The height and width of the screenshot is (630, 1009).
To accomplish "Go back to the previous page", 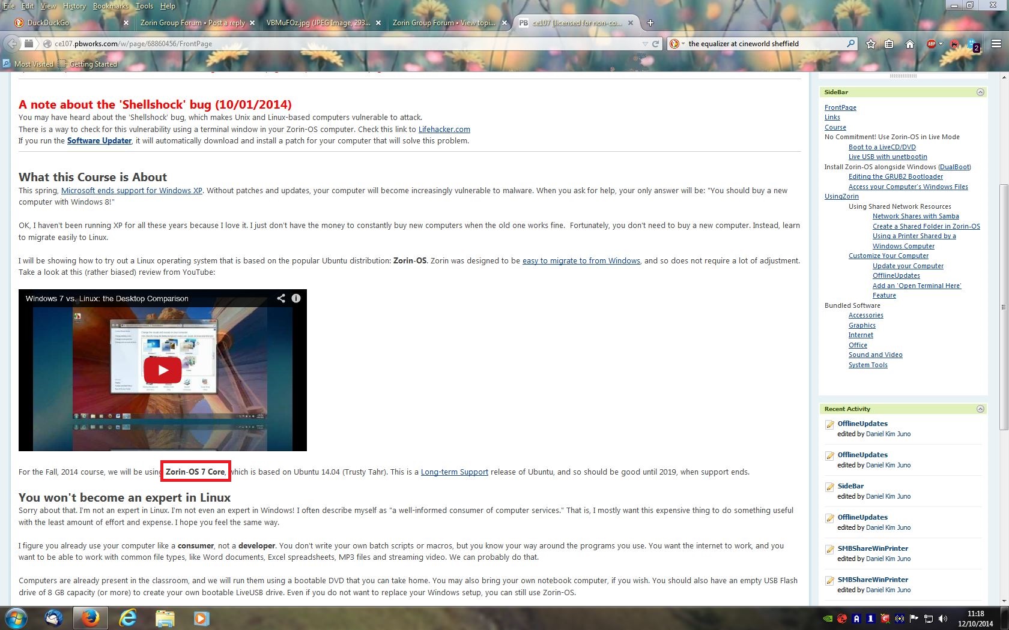I will 11,44.
